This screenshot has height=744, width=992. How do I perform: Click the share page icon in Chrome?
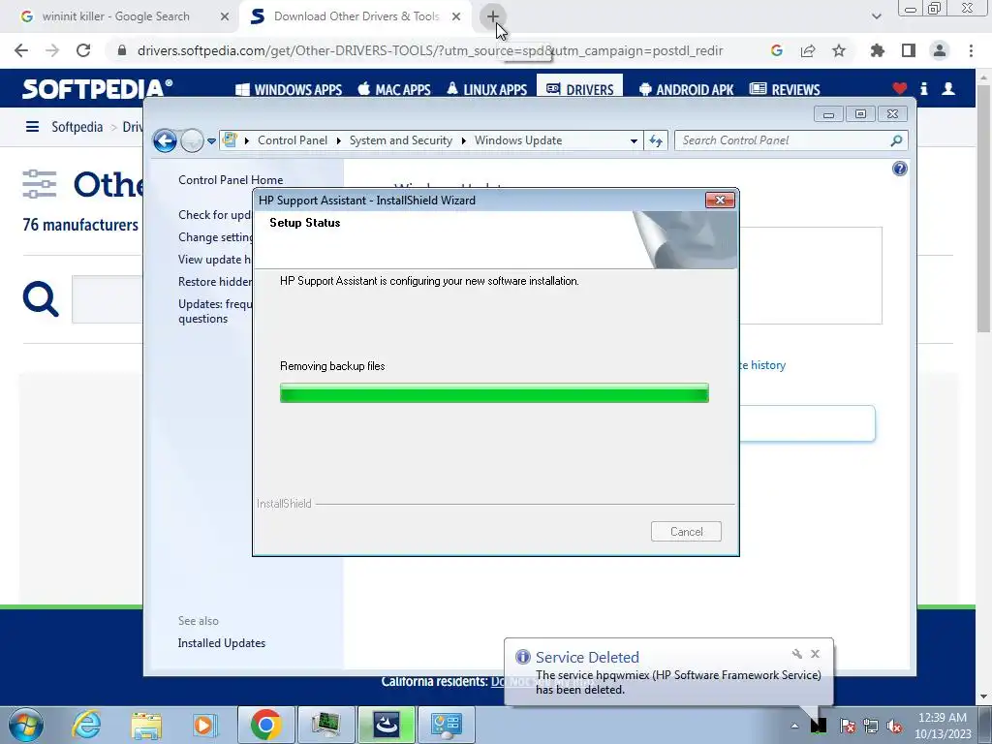pyautogui.click(x=808, y=50)
